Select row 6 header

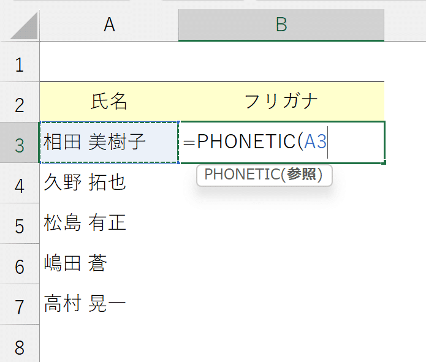click(20, 264)
